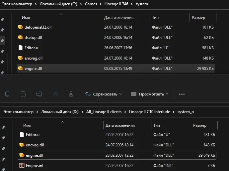Viewport: 229px width, 171px height.
Task: Open the Просмотреть view dropdown
Action: [x=150, y=94]
